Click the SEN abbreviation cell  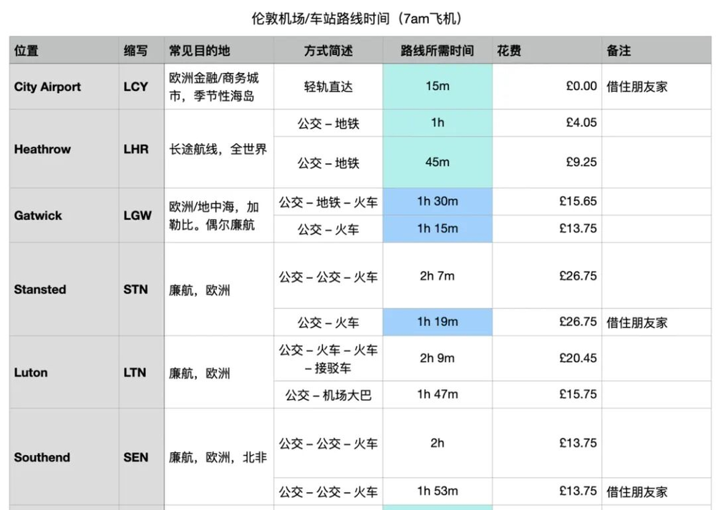click(135, 457)
